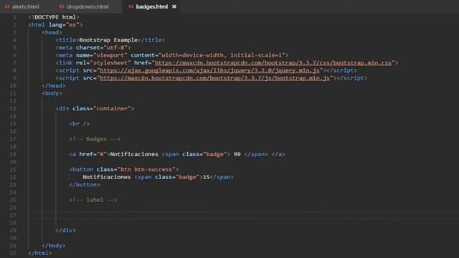Image resolution: width=459 pixels, height=258 pixels.
Task: Click the HTML file icon on dropdowns.html tab
Action: point(62,6)
